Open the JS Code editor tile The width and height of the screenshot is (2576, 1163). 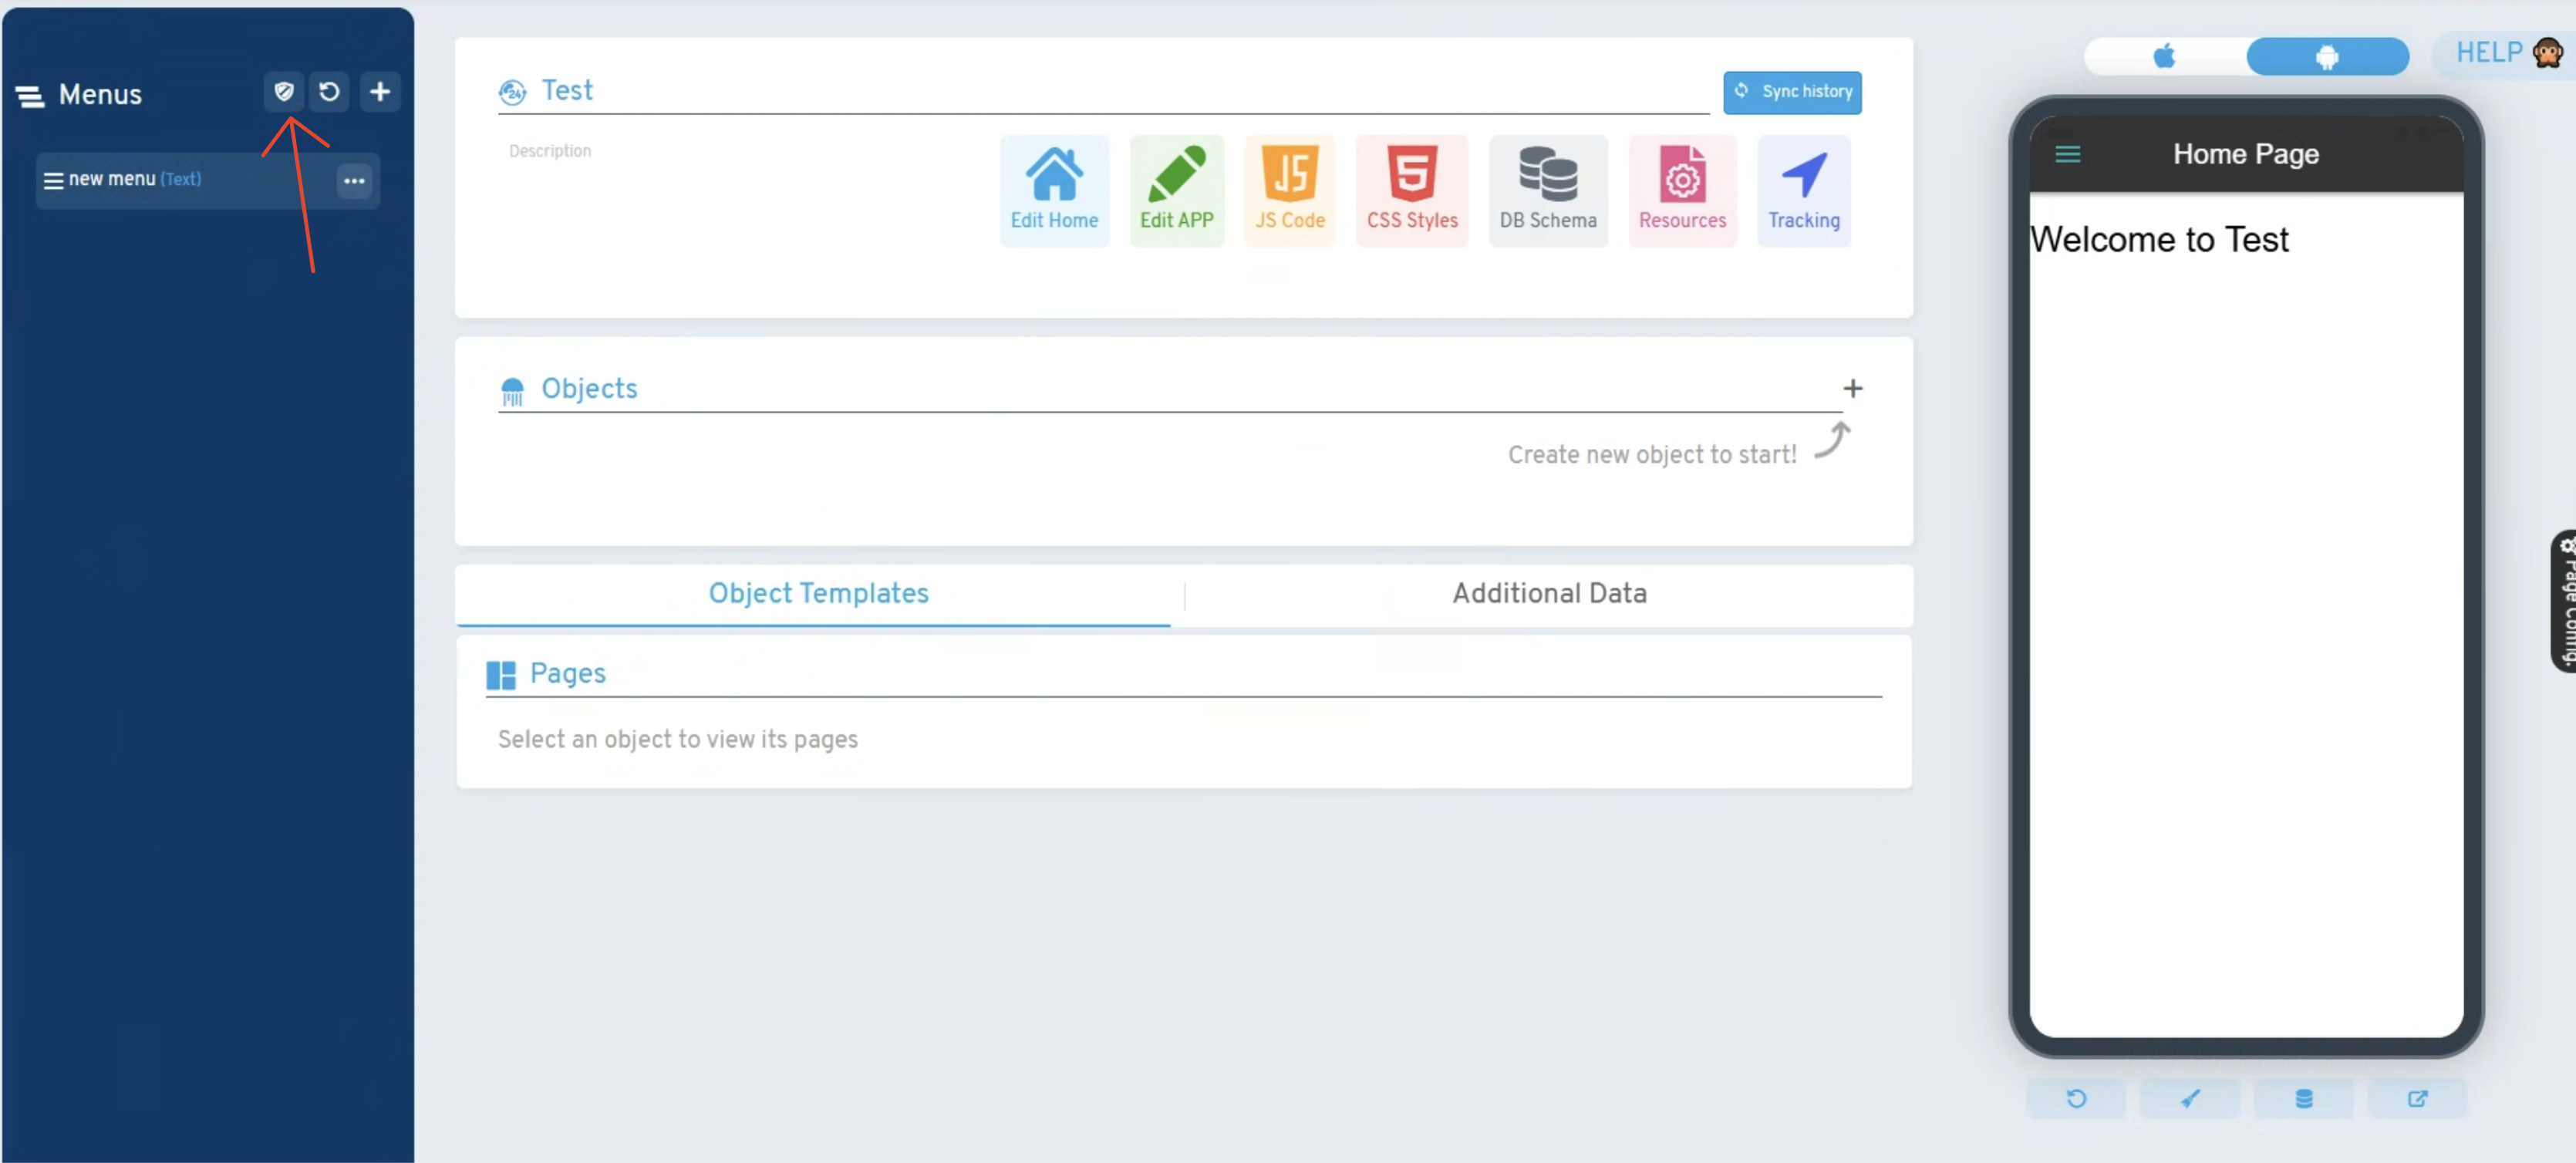click(1289, 190)
